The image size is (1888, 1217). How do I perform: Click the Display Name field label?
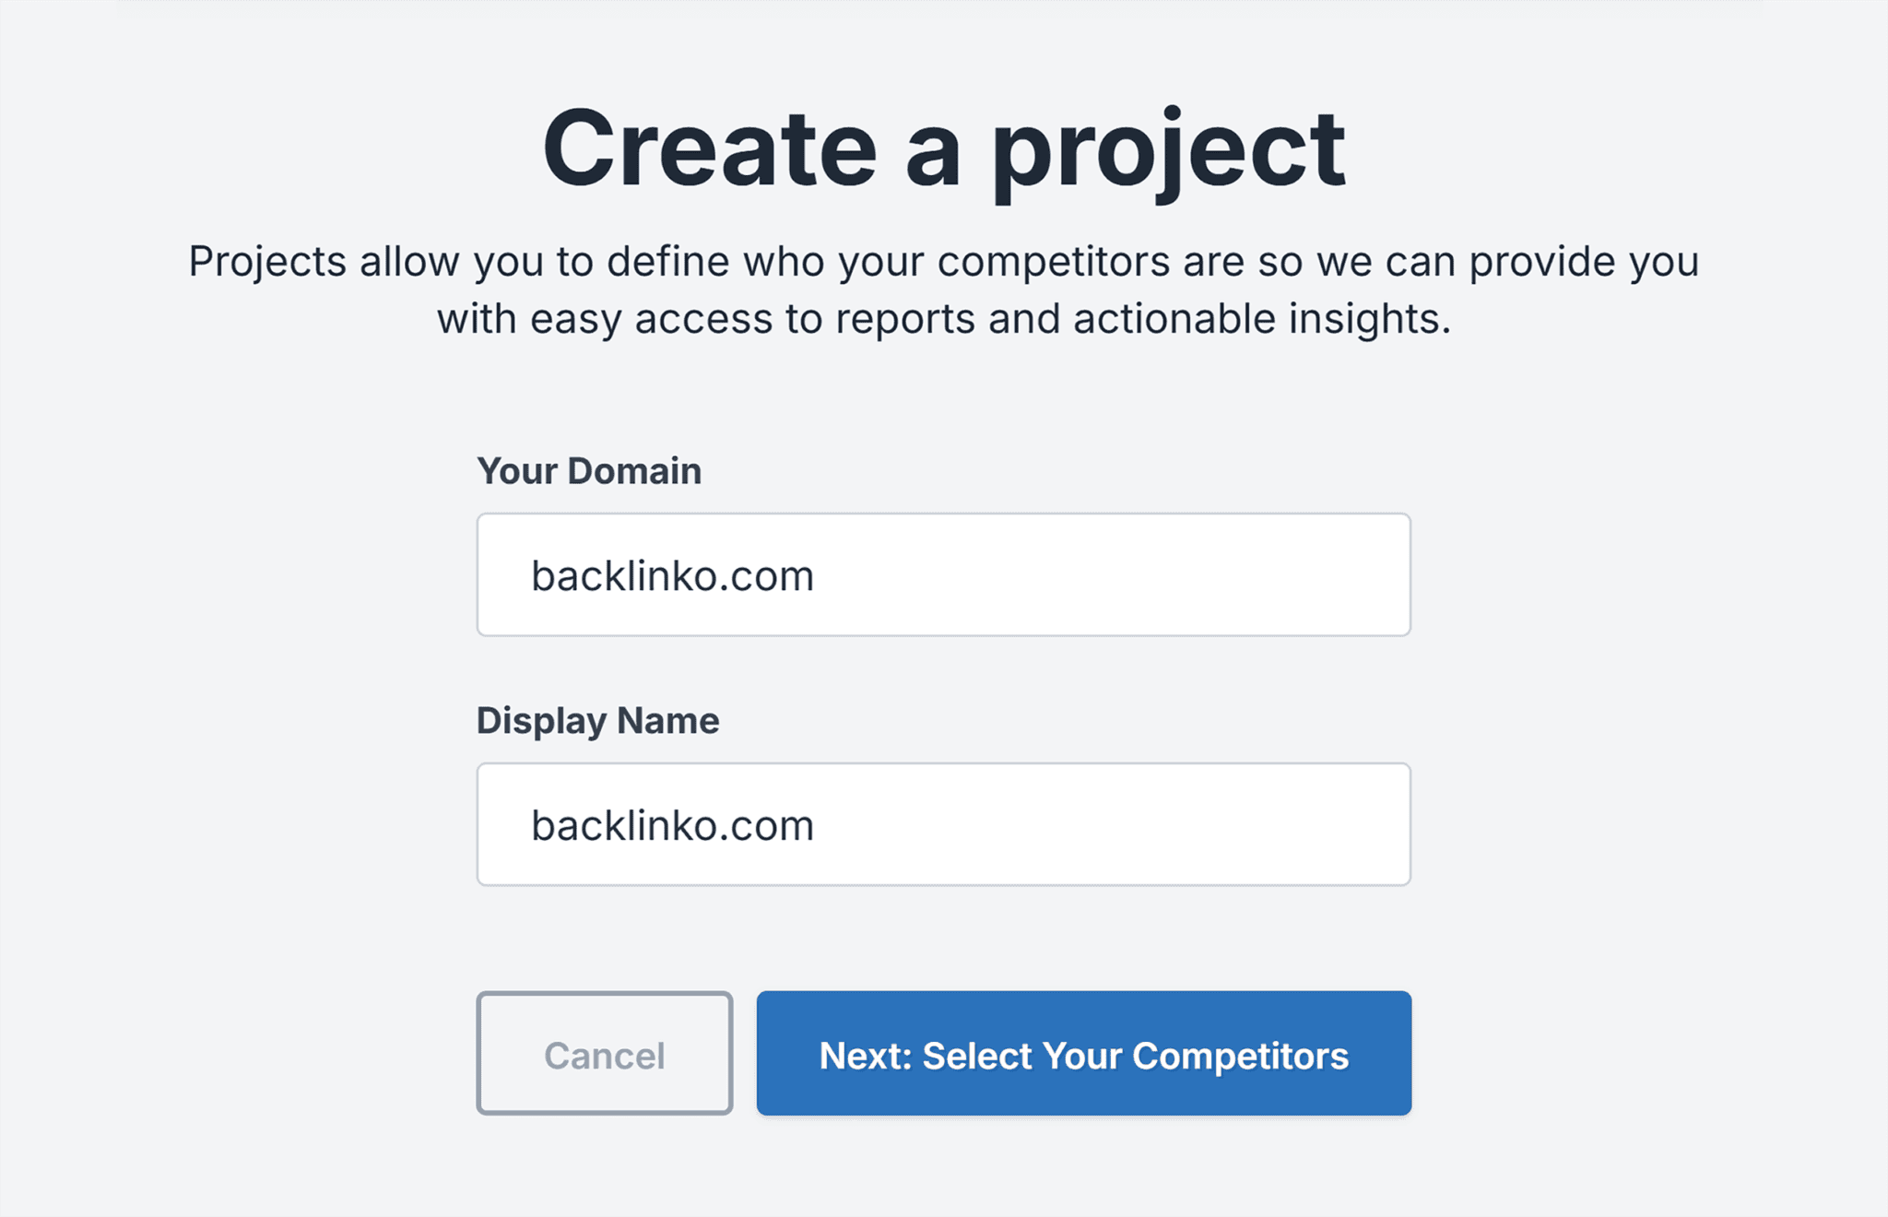596,720
